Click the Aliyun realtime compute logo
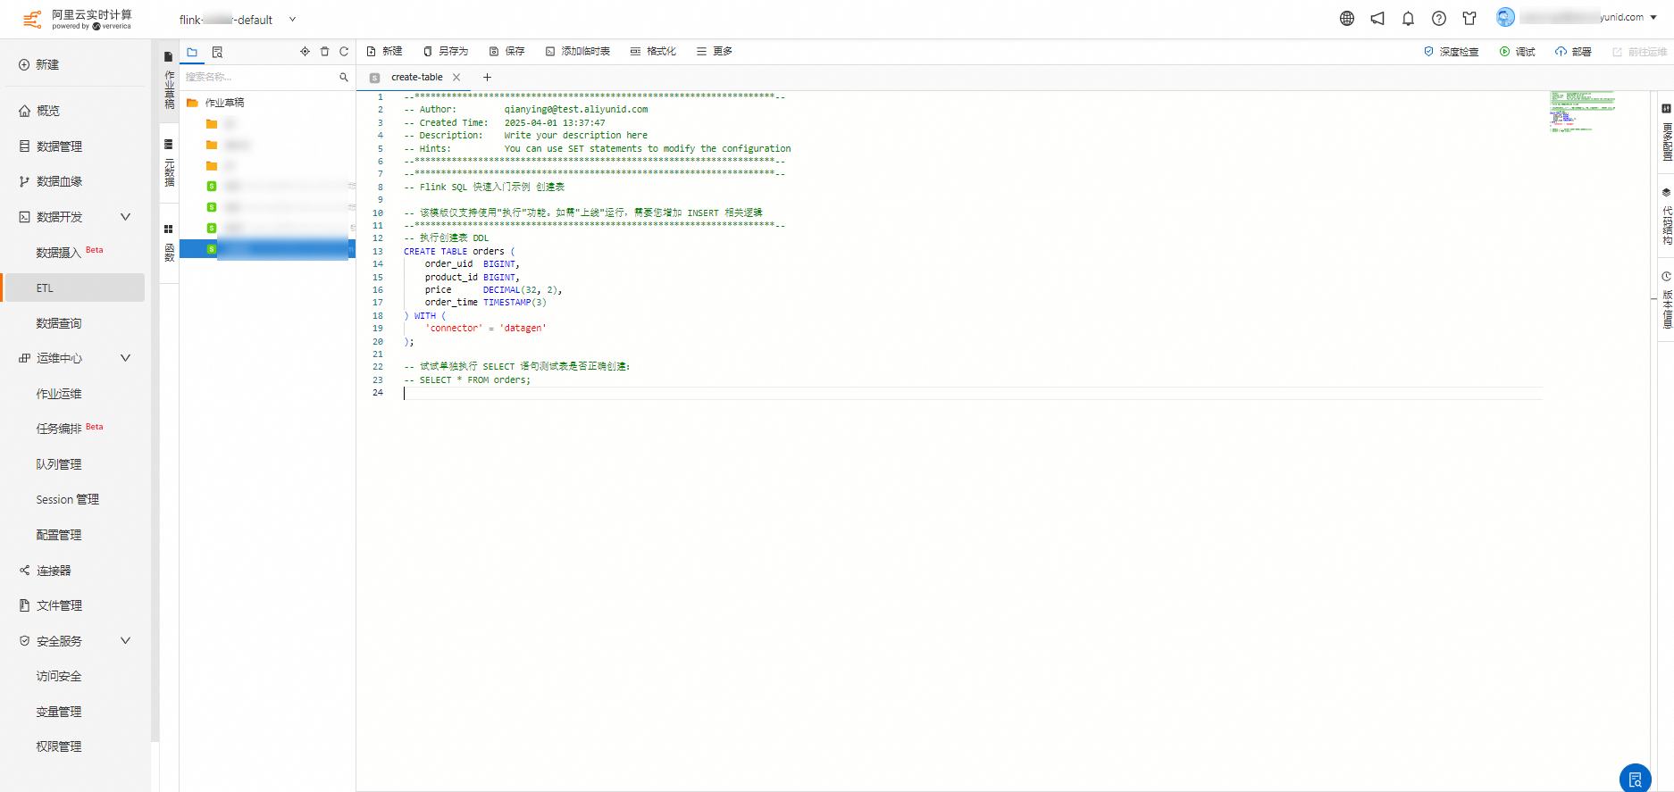The width and height of the screenshot is (1674, 792). pyautogui.click(x=78, y=19)
